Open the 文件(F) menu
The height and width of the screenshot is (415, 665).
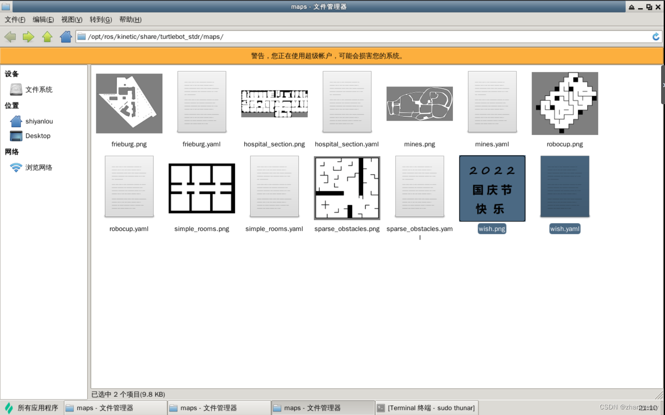tap(15, 19)
